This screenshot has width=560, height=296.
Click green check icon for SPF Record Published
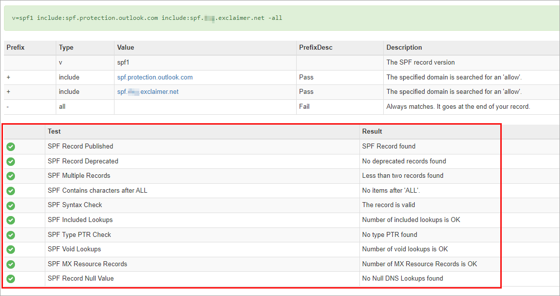[x=11, y=147]
